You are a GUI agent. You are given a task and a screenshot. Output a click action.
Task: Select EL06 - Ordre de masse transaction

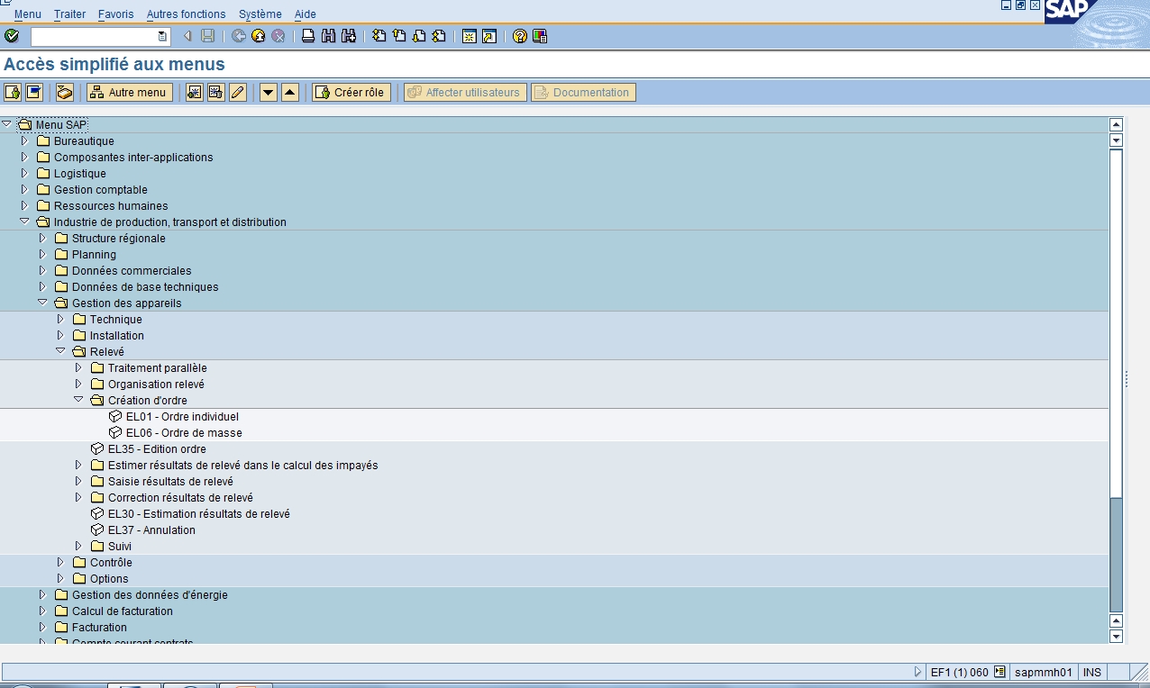tap(184, 432)
